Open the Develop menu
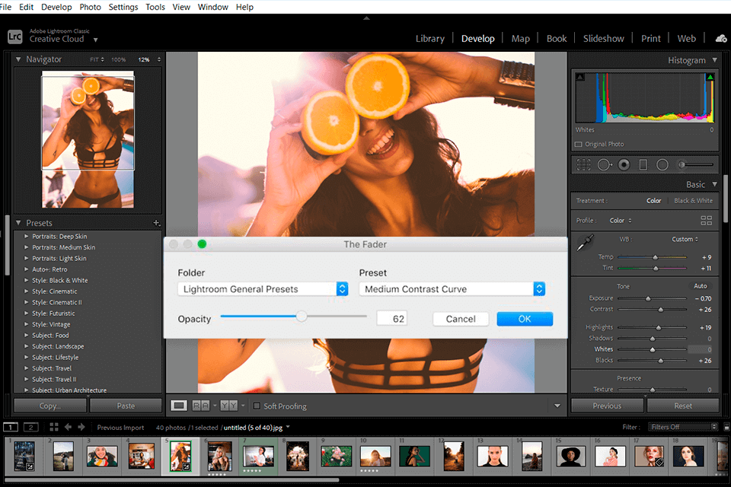This screenshot has height=487, width=731. (56, 7)
